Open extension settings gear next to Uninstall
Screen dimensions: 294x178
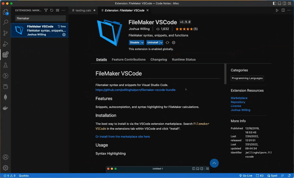click(x=174, y=43)
